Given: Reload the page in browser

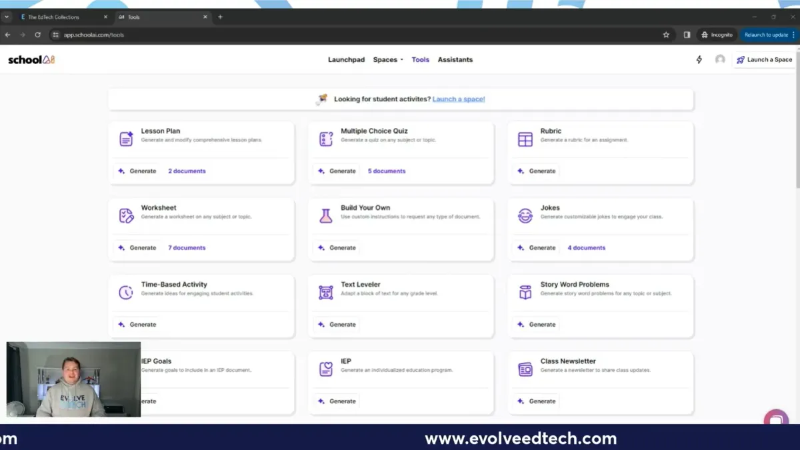Looking at the screenshot, I should 37,35.
